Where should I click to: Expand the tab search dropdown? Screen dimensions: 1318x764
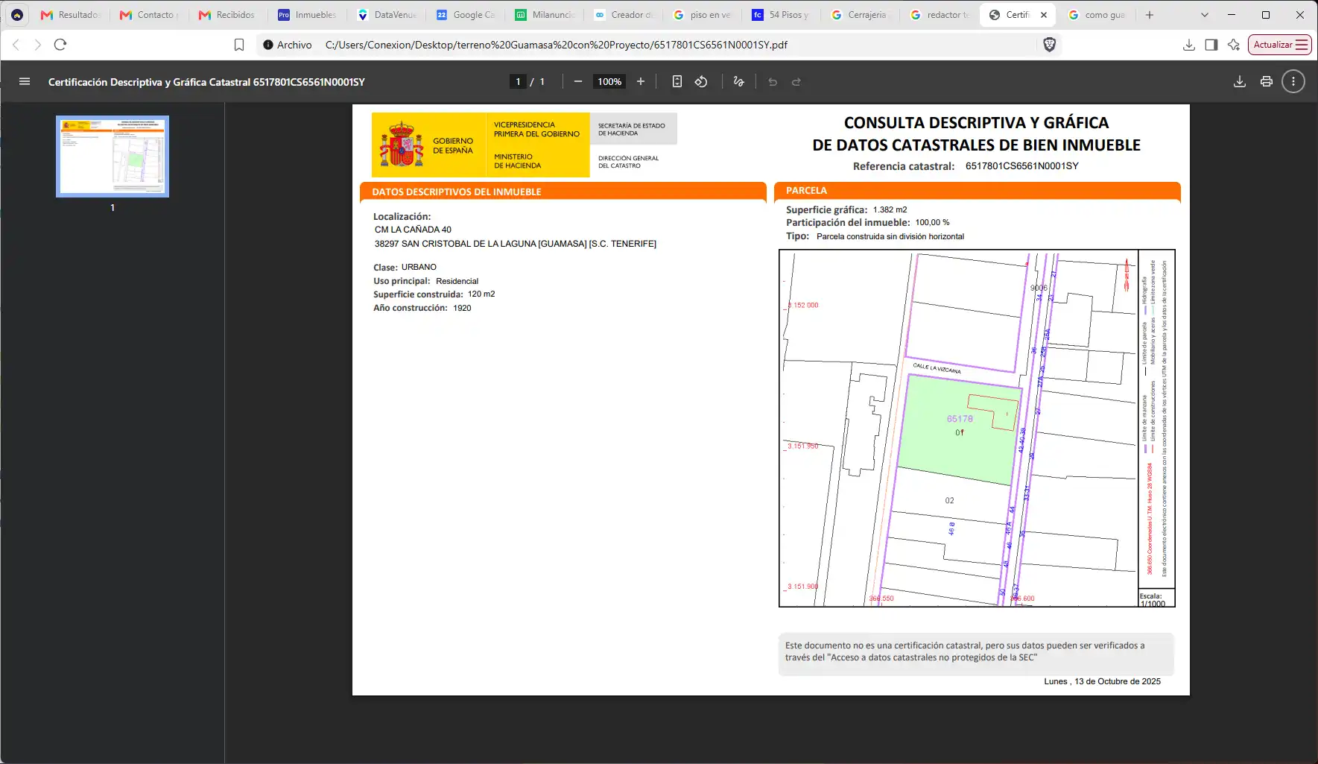[1205, 15]
